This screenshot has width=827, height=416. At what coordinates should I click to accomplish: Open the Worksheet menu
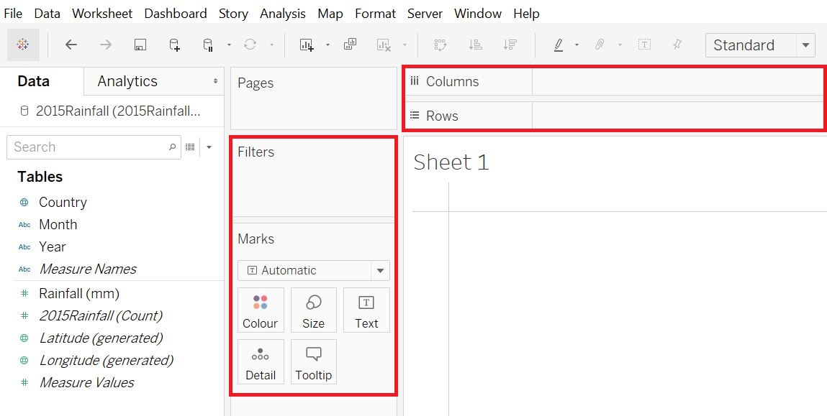pos(102,14)
